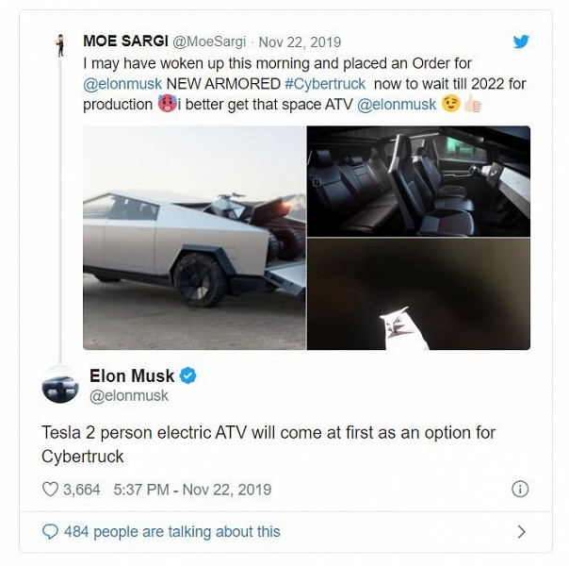
Task: Open Elon Musk's profile avatar
Action: pos(60,384)
